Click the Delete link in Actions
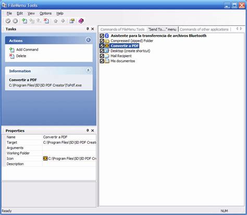 21,56
